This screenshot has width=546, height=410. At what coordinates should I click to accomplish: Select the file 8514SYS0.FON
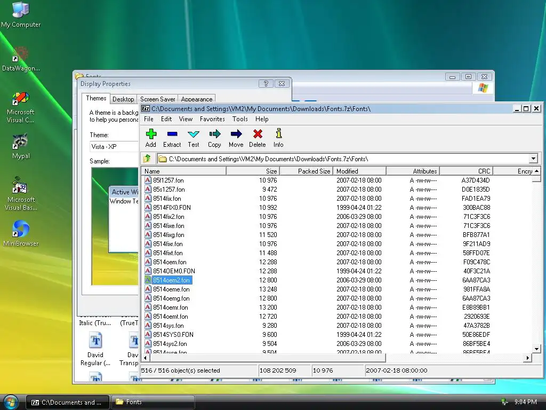(173, 334)
